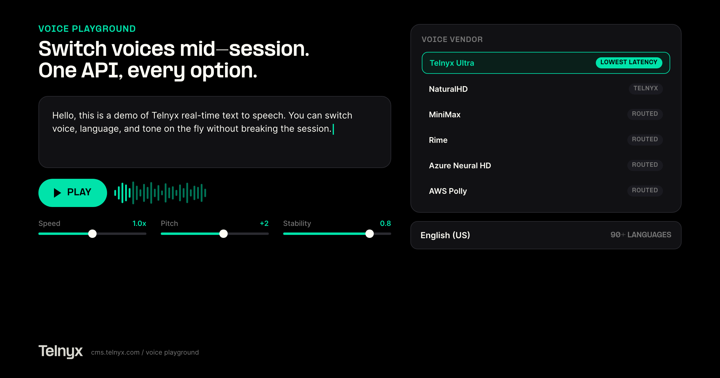Click ROUTED badge on Rime row
Viewport: 720px width, 378px height.
[645, 139]
